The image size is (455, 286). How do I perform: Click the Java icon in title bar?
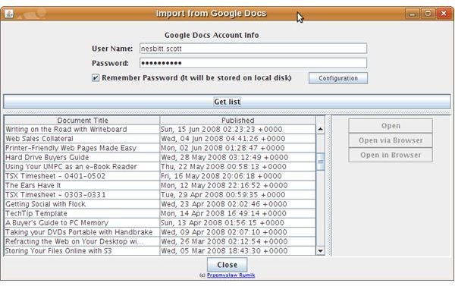pyautogui.click(x=8, y=14)
